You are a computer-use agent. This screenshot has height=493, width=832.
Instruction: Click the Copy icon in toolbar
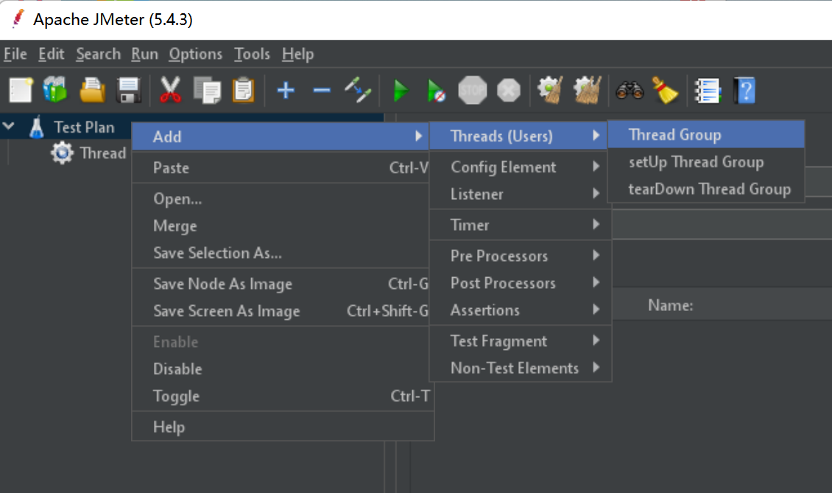(208, 90)
